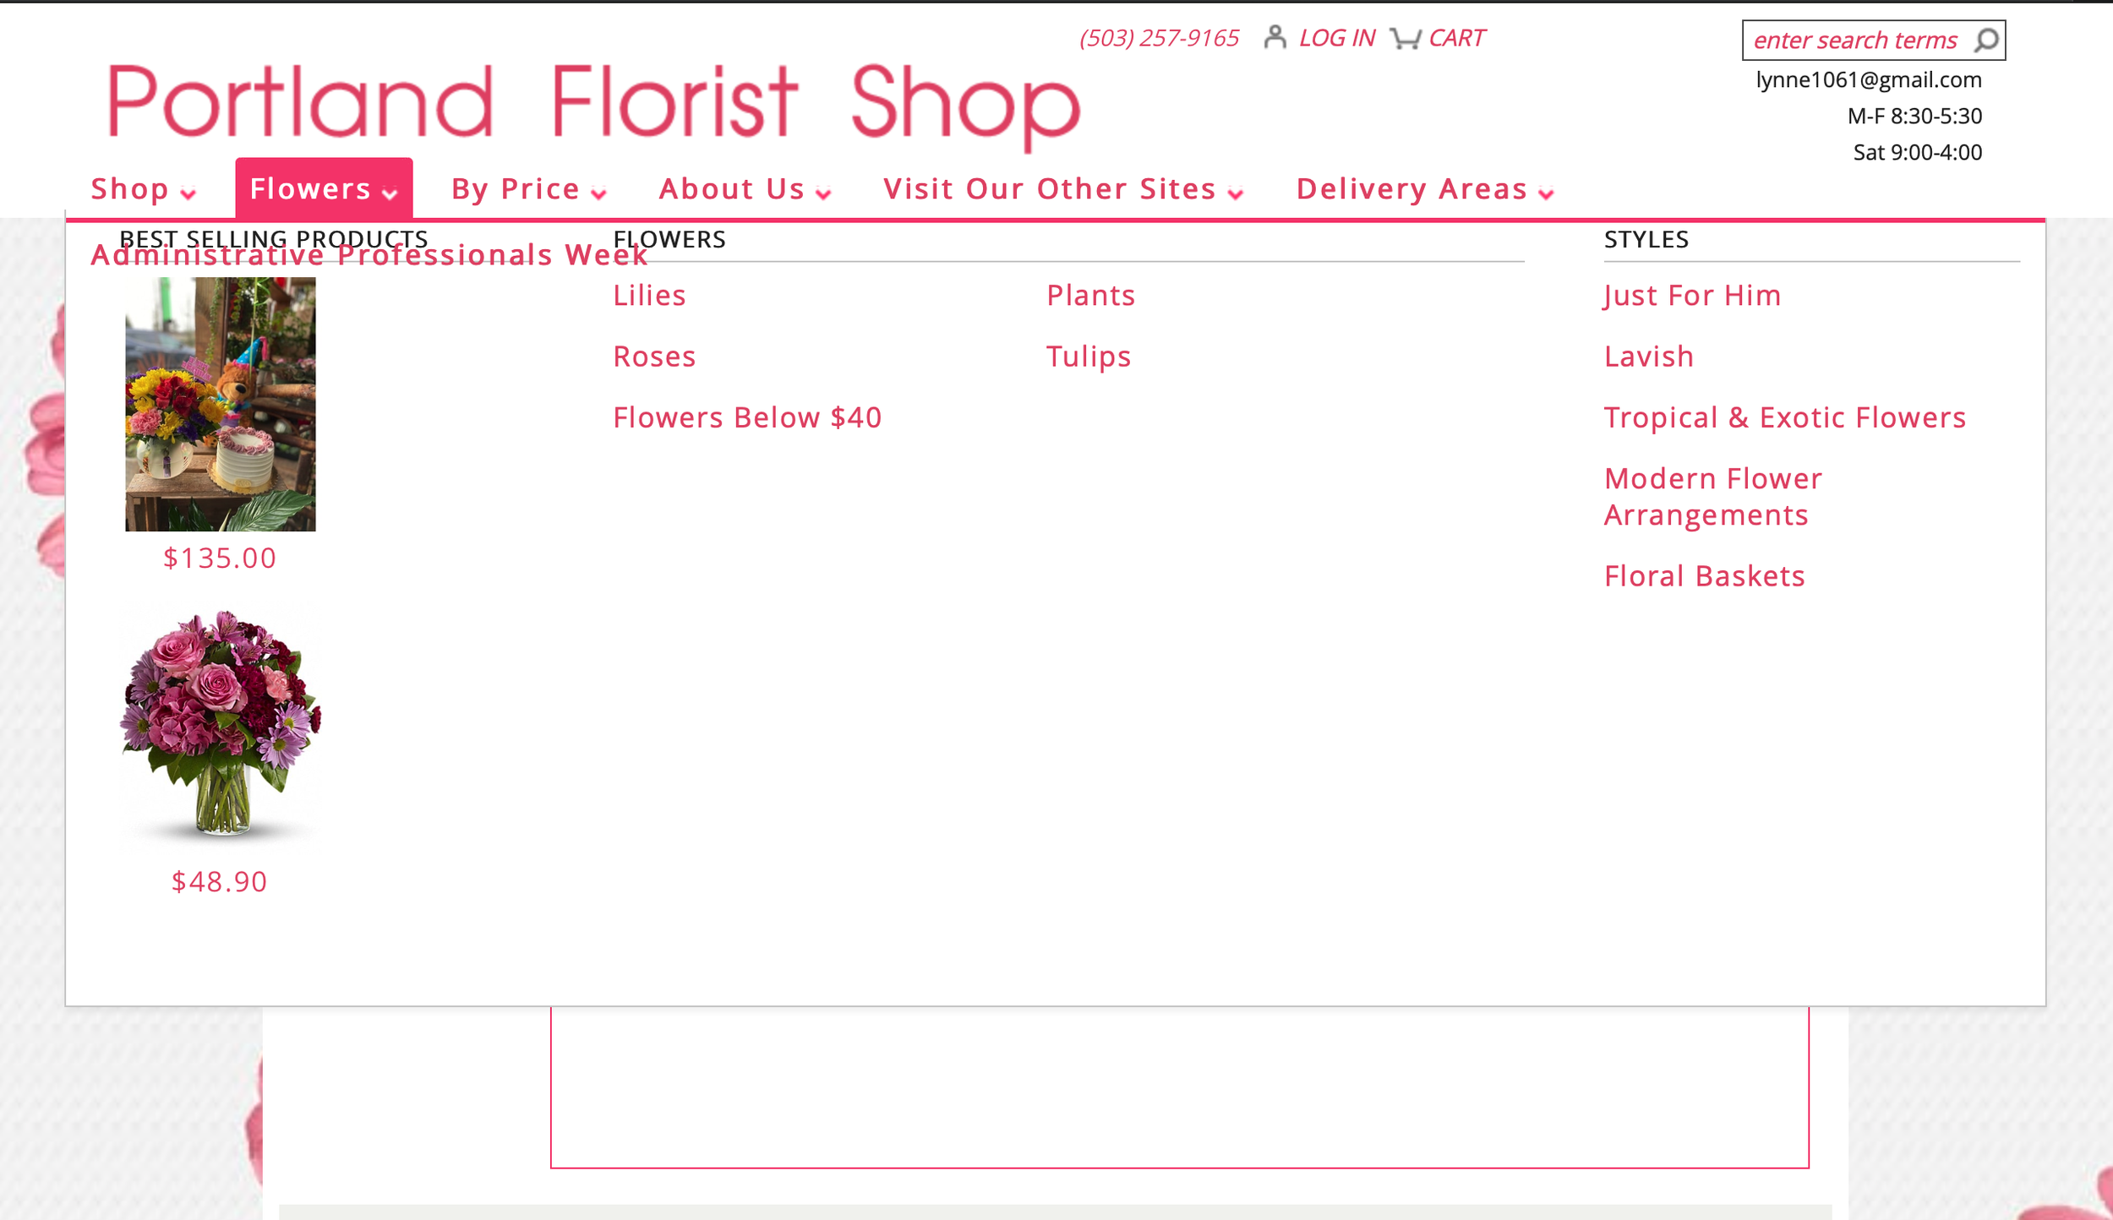Open Tropical & Exotic Flowers style
The width and height of the screenshot is (2113, 1220).
[x=1784, y=417]
